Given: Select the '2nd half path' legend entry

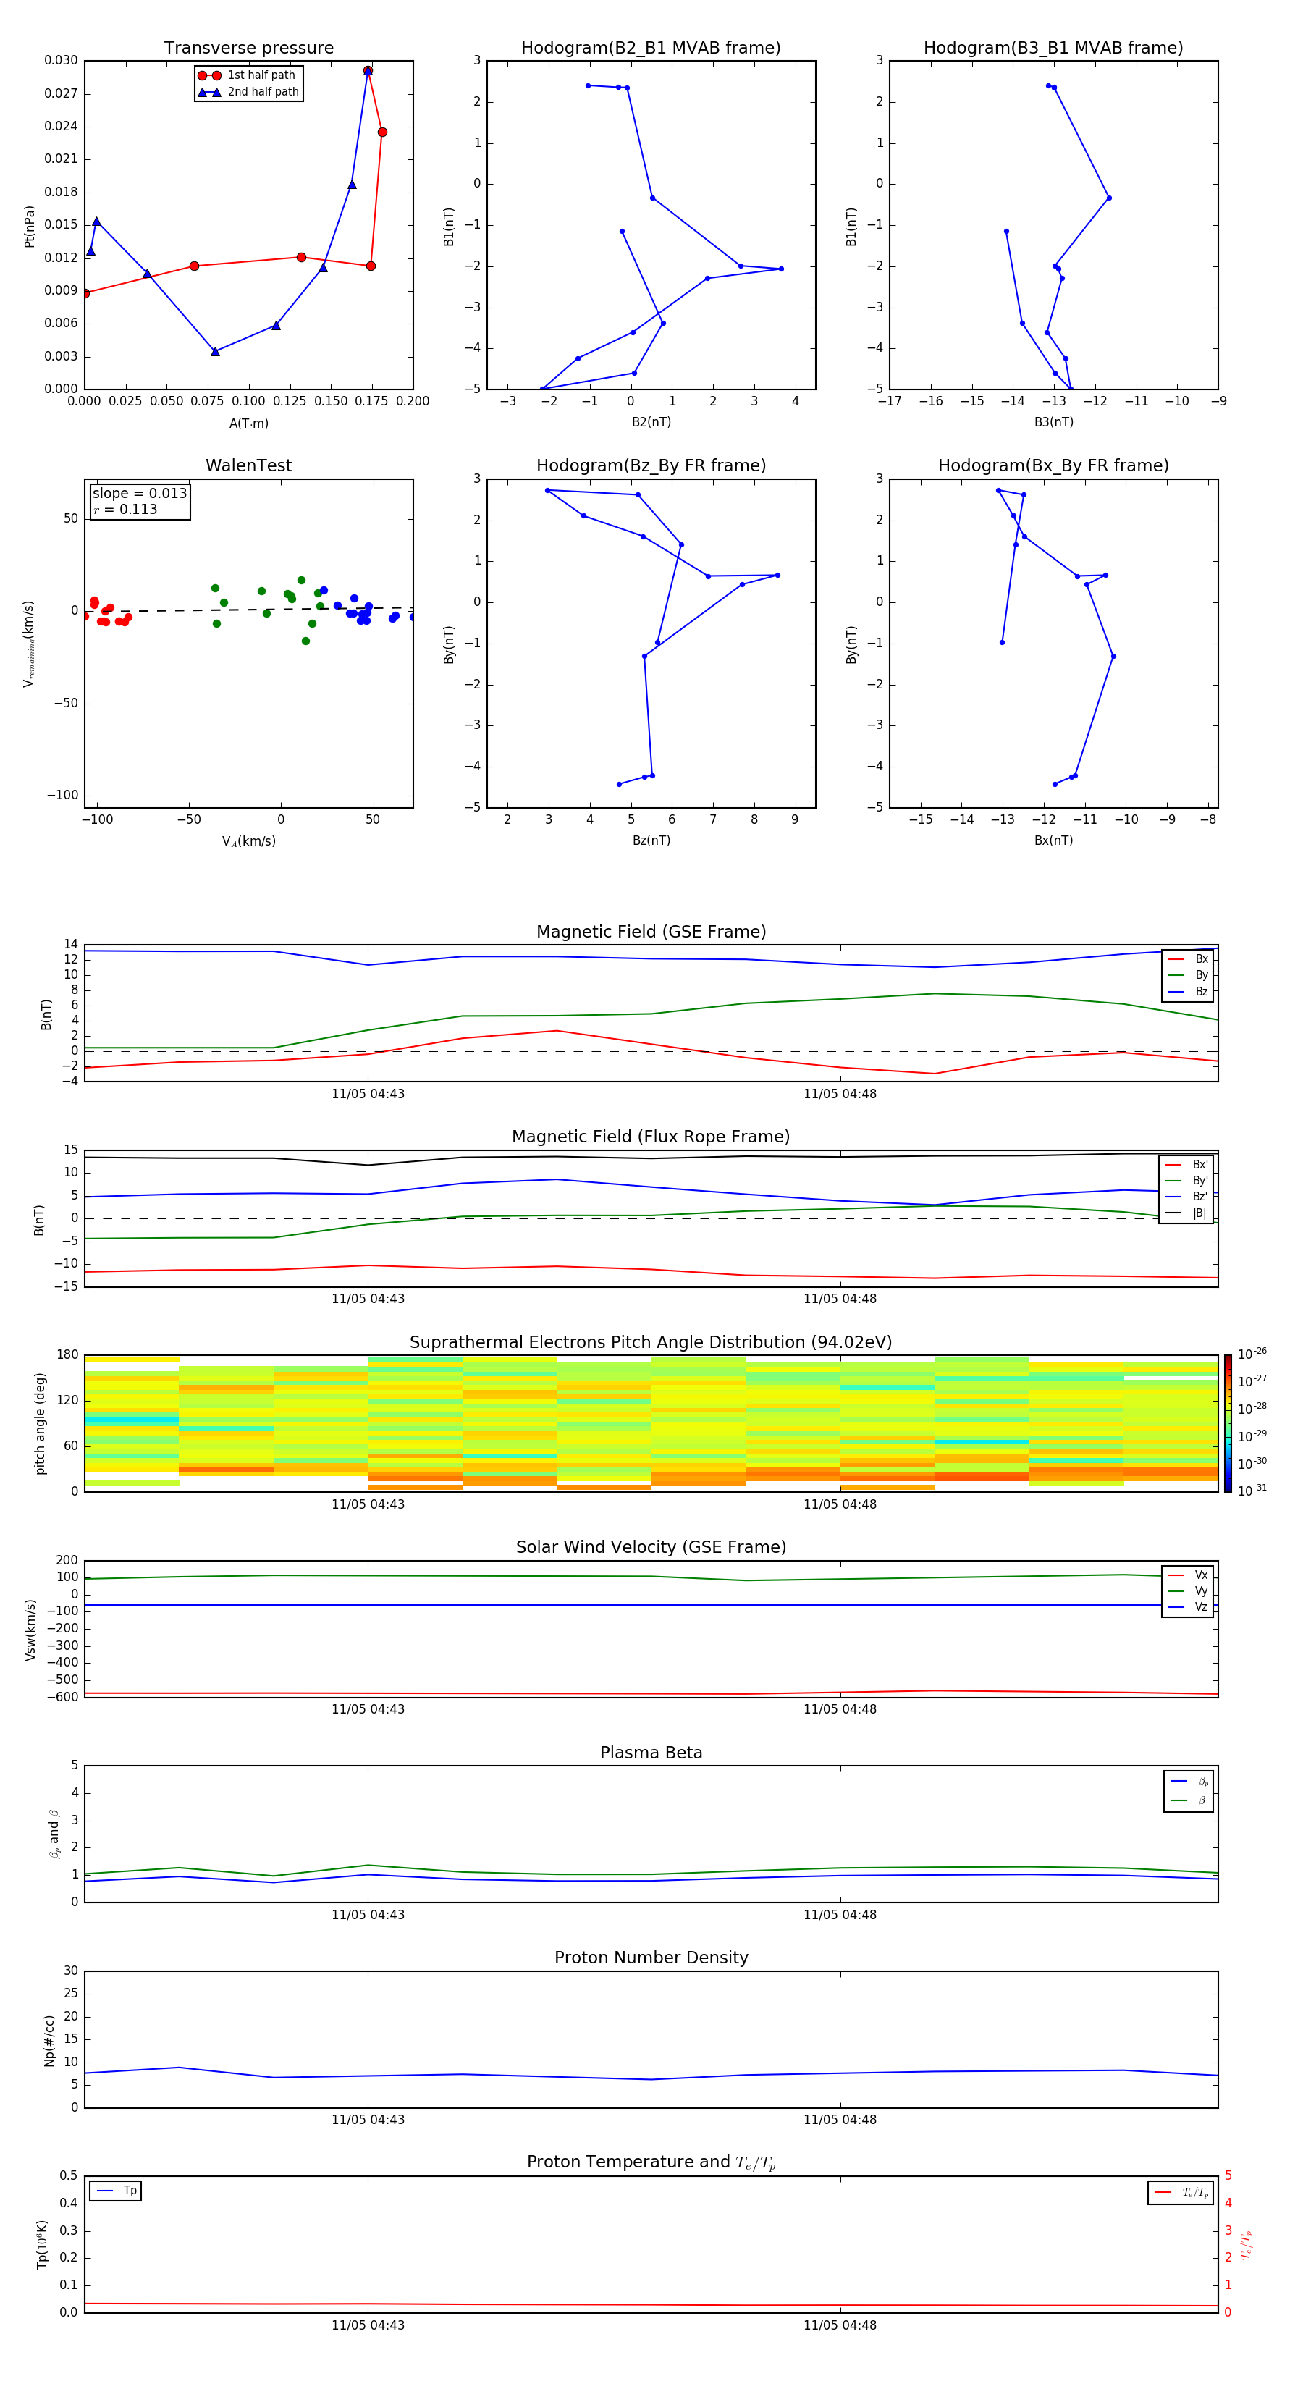Looking at the screenshot, I should (x=248, y=92).
